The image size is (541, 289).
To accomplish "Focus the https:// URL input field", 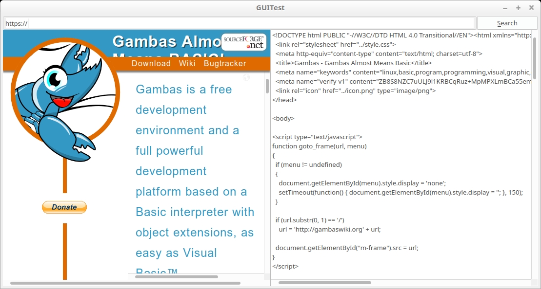I will (x=240, y=23).
